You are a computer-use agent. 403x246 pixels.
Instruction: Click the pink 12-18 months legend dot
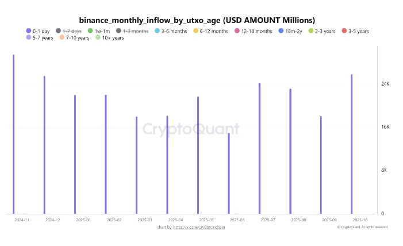point(236,31)
